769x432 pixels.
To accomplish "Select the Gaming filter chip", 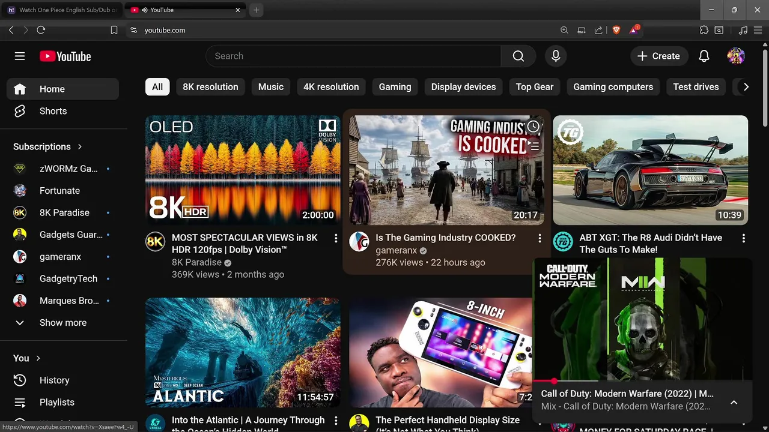I will [395, 87].
